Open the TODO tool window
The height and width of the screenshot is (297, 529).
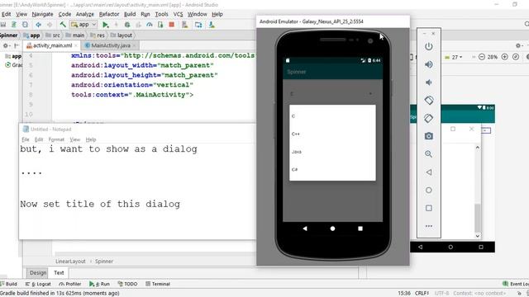pyautogui.click(x=127, y=284)
